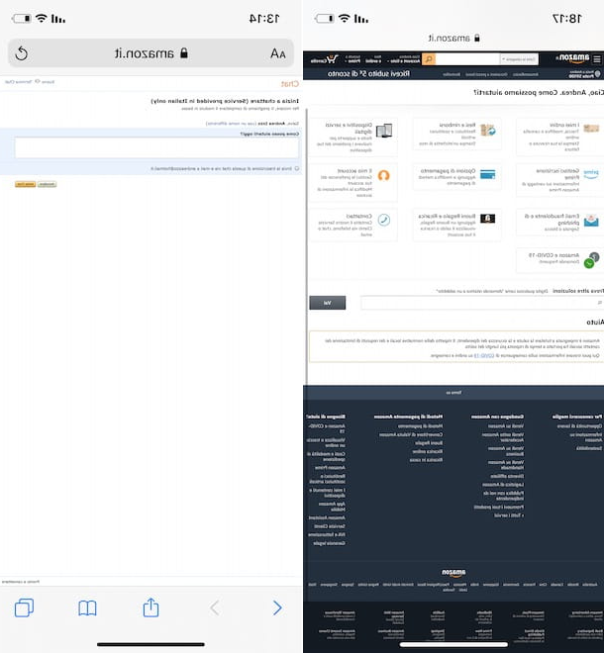Open the Safari bookmarks book icon
Viewport: 604px width, 653px height.
tap(87, 608)
